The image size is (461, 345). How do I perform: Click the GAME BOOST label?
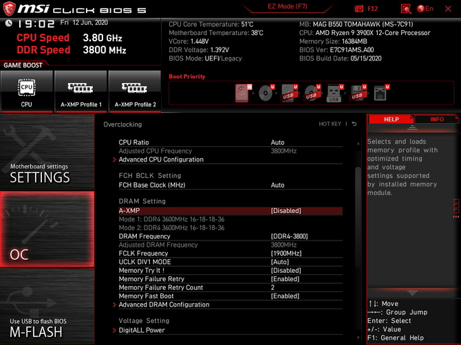pyautogui.click(x=23, y=65)
